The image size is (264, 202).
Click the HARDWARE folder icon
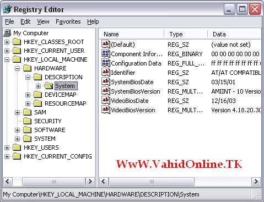pos(28,68)
